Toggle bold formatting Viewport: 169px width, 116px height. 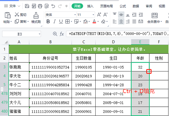[x=48, y=22]
